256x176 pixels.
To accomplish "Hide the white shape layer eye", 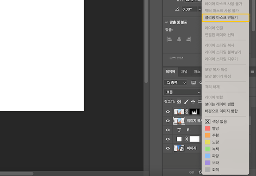I will (x=168, y=139).
